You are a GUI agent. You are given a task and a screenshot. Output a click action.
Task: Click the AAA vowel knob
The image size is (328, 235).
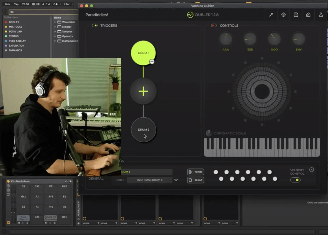pyautogui.click(x=225, y=39)
